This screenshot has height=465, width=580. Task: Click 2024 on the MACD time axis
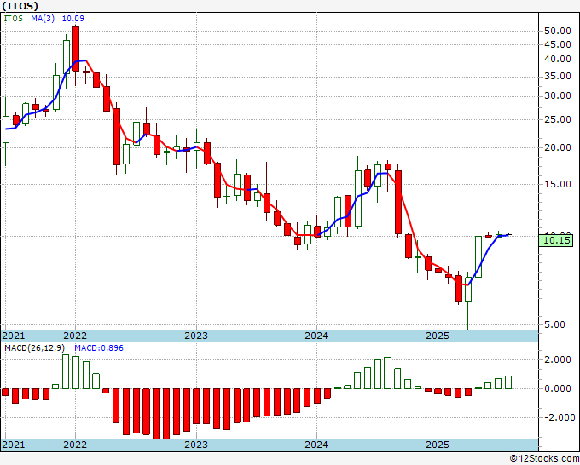coord(316,445)
